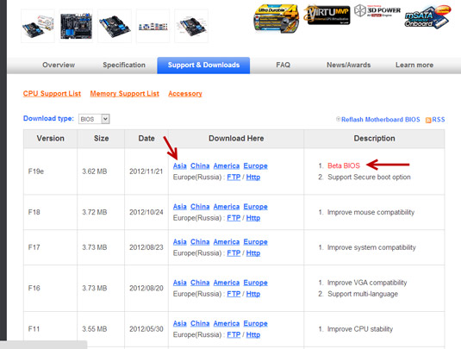Click the 3D Power logo icon
Image resolution: width=461 pixels, height=349 pixels.
point(377,11)
